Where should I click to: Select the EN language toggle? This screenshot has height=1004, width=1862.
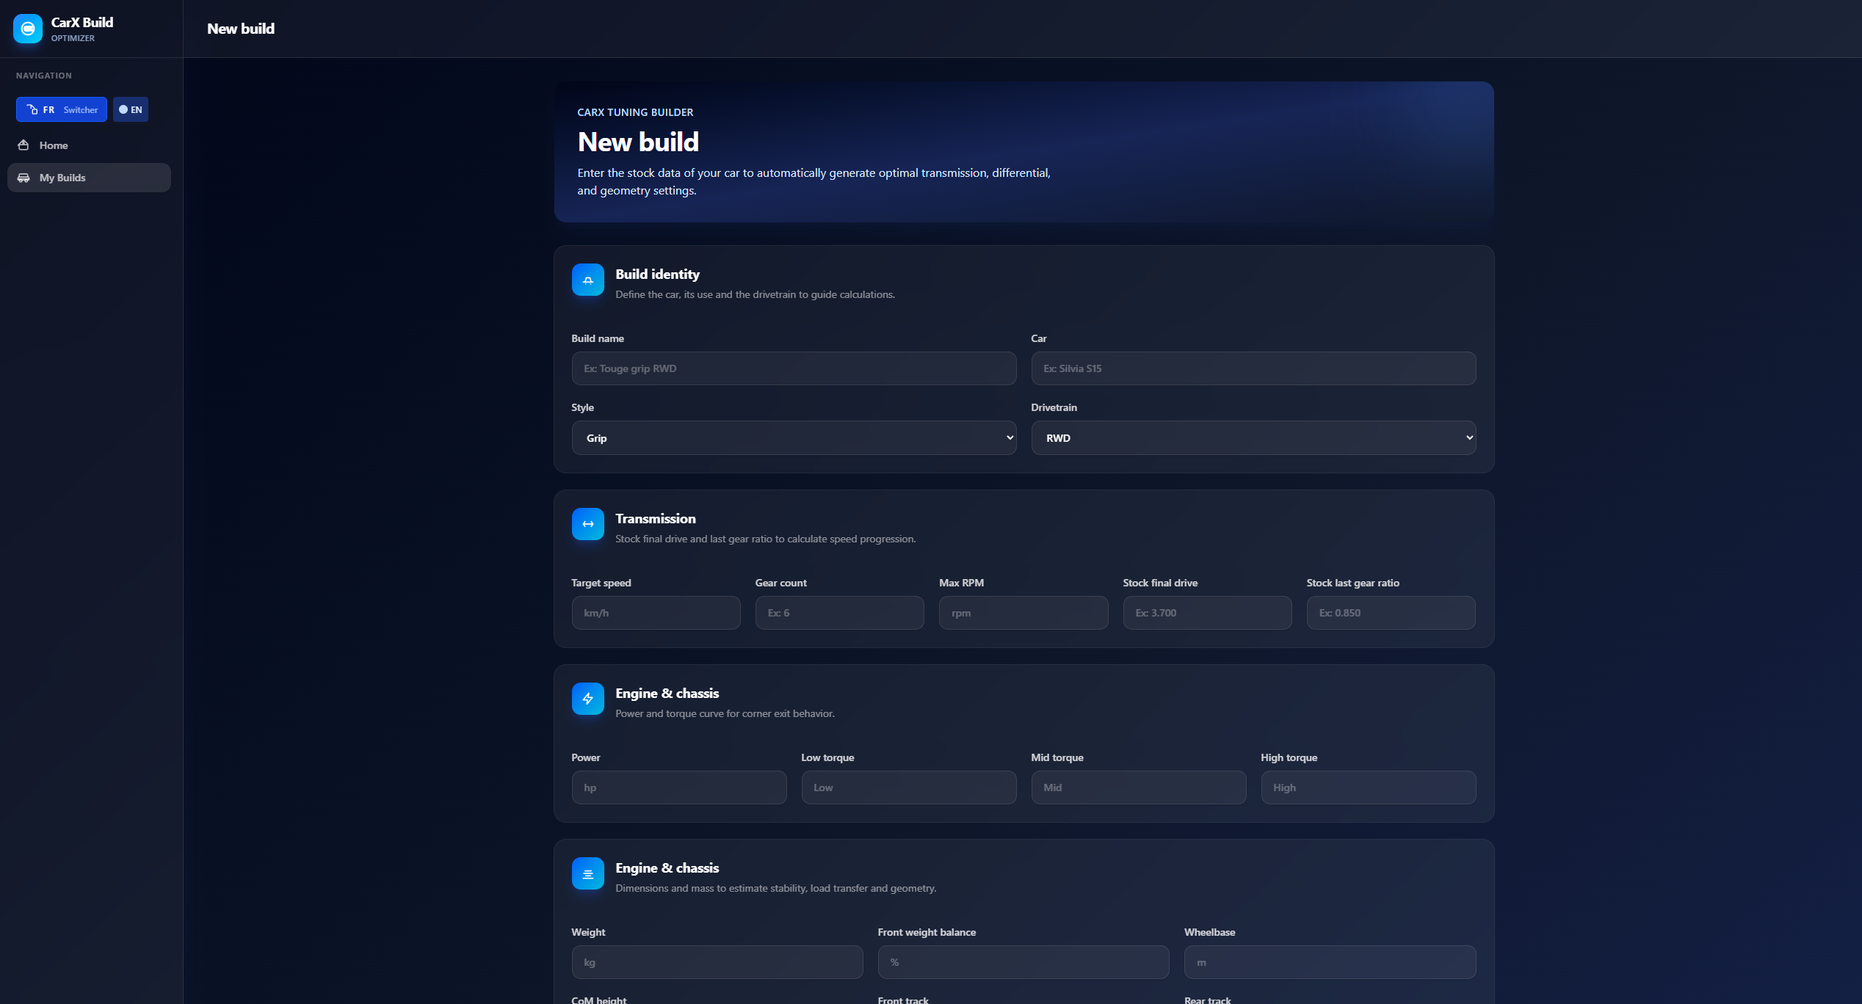click(131, 109)
